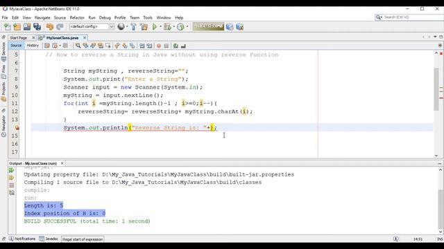Click the Debug Project icon
Screen dimensions: 444x249
click(167, 27)
